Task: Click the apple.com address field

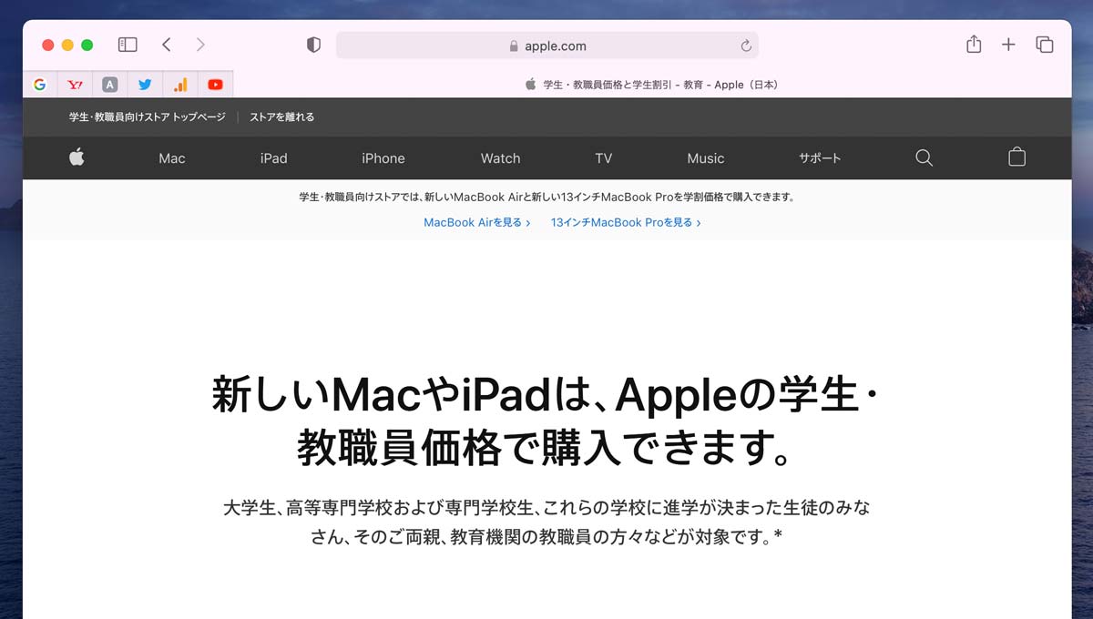Action: [546, 46]
